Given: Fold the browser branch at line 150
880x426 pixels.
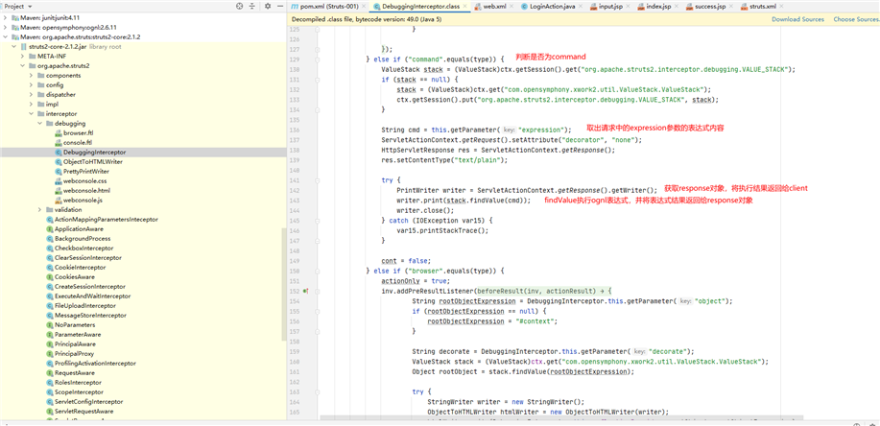Looking at the screenshot, I should click(318, 270).
